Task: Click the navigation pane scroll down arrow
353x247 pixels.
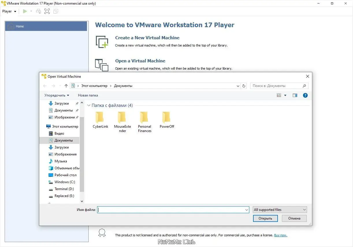Action: tap(82, 201)
